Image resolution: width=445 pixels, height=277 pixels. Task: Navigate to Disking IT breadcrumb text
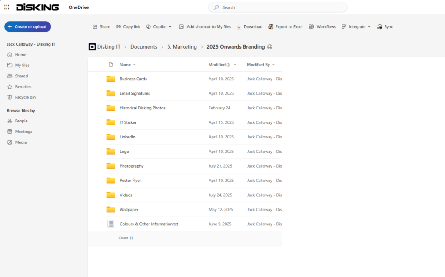pos(109,47)
